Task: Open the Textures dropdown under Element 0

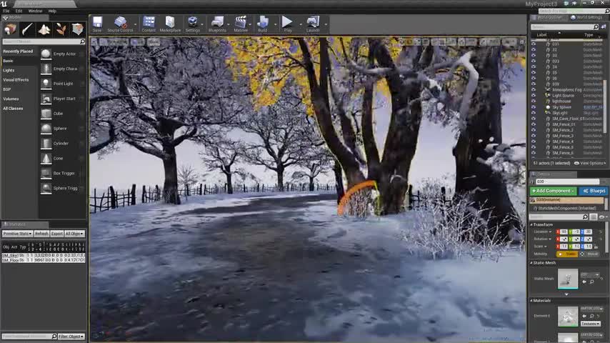Action: coord(591,324)
